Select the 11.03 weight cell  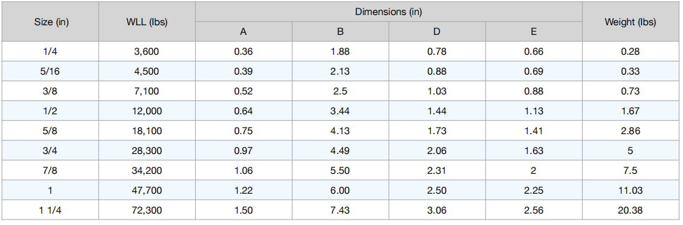pos(630,191)
